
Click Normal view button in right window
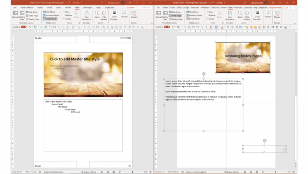(158, 15)
